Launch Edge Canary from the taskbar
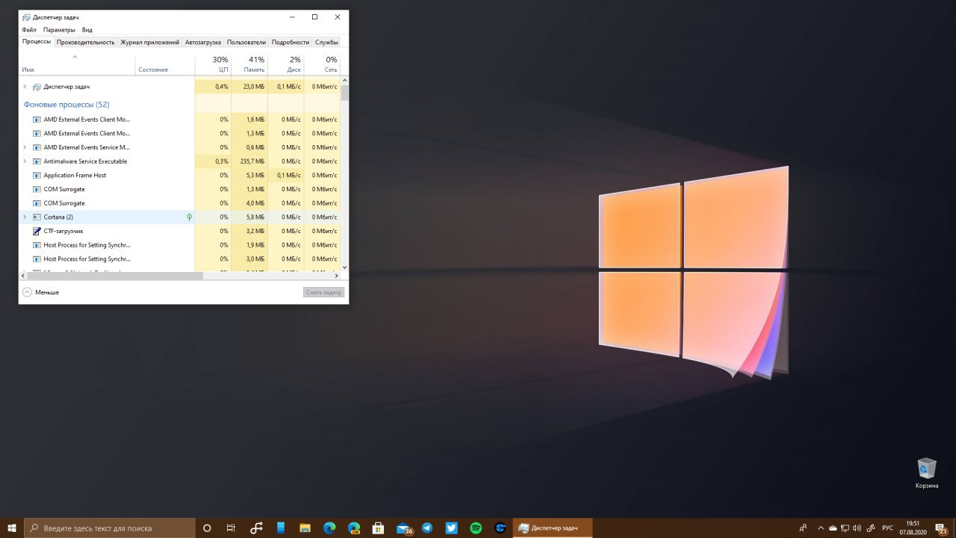Viewport: 956px width, 538px height. point(354,528)
